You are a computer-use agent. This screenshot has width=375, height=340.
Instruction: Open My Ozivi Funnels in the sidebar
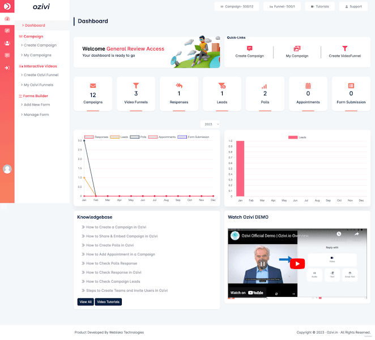(x=37, y=85)
